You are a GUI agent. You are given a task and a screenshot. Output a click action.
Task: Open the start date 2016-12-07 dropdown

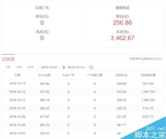[50, 67]
